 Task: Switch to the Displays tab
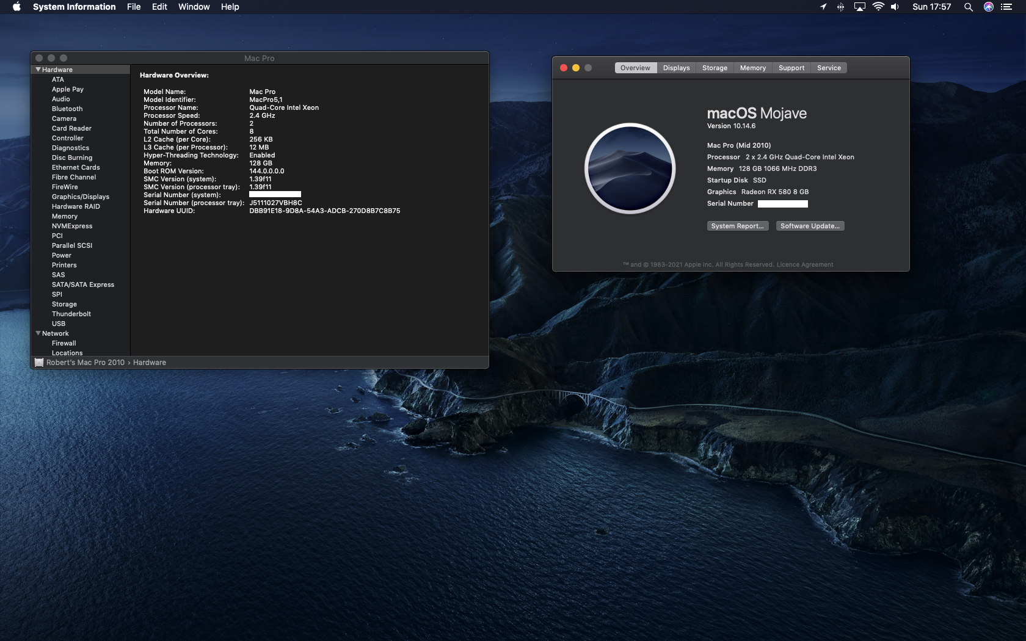click(677, 68)
